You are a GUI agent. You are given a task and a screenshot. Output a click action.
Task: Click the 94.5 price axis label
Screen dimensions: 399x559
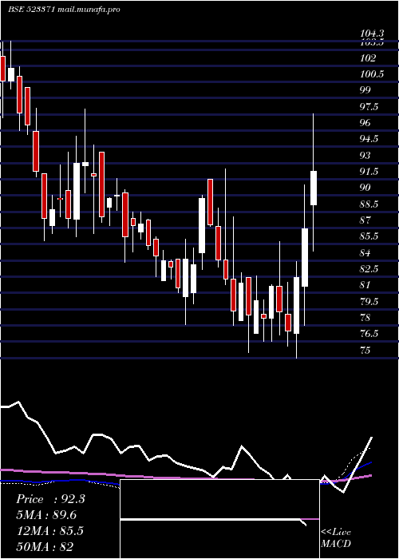[x=369, y=139]
